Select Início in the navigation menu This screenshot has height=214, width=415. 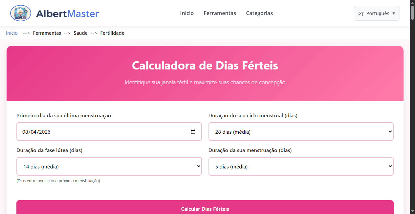click(x=187, y=13)
